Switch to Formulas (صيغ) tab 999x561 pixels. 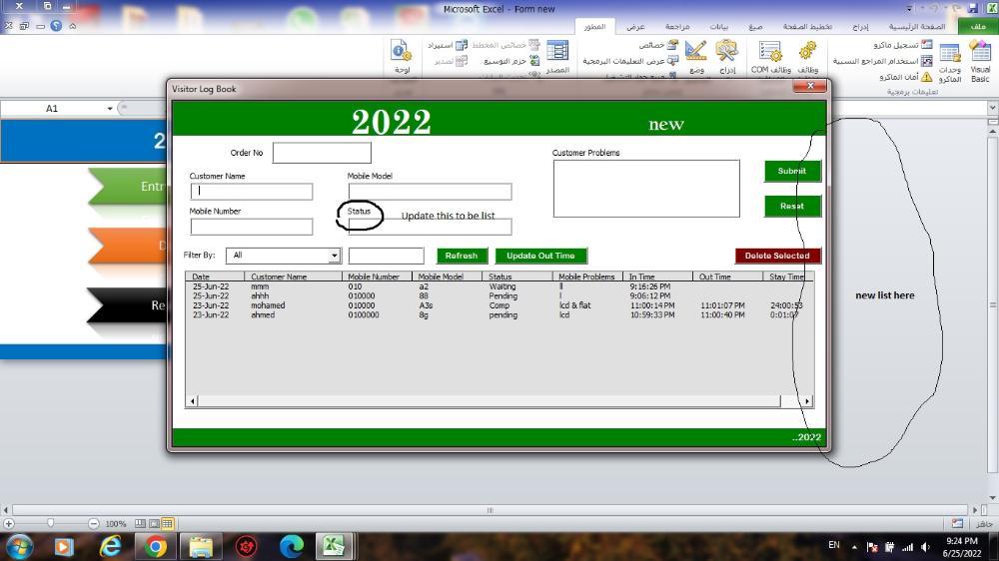tap(755, 26)
